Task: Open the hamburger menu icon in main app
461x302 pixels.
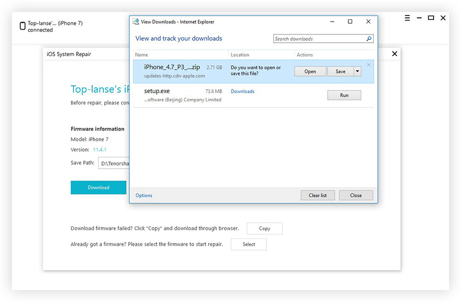Action: click(407, 18)
